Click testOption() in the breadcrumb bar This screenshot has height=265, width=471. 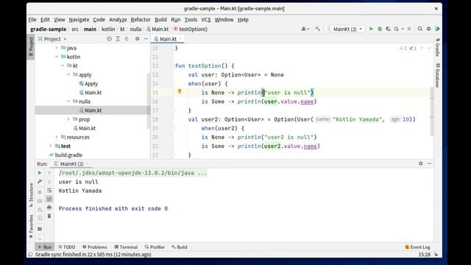(191, 29)
